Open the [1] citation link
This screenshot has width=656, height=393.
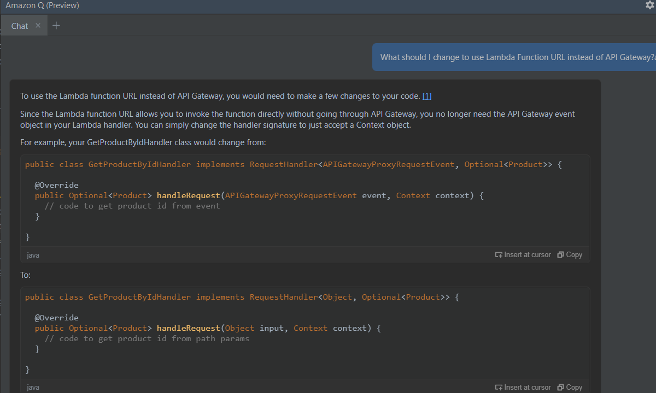tap(427, 96)
